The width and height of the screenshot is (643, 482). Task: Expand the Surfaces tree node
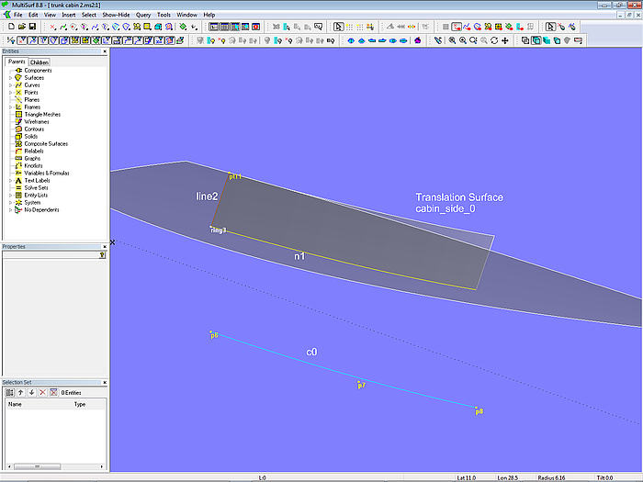(10, 78)
